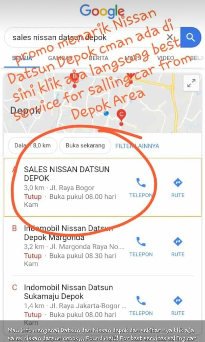Open the Dalam 8,0 km distance filter
This screenshot has height=342, width=205.
33,146
